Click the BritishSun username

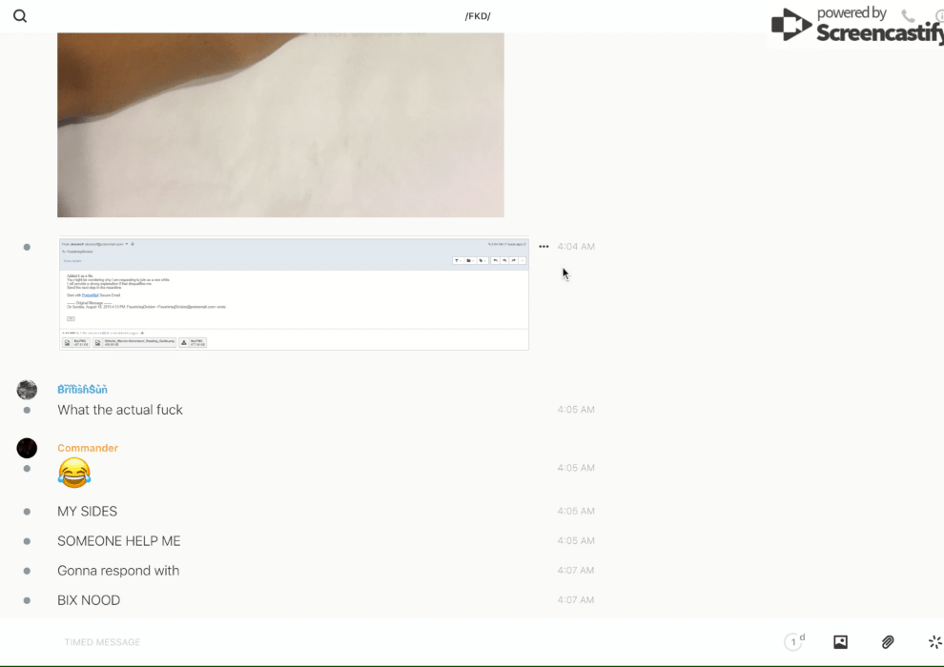82,389
